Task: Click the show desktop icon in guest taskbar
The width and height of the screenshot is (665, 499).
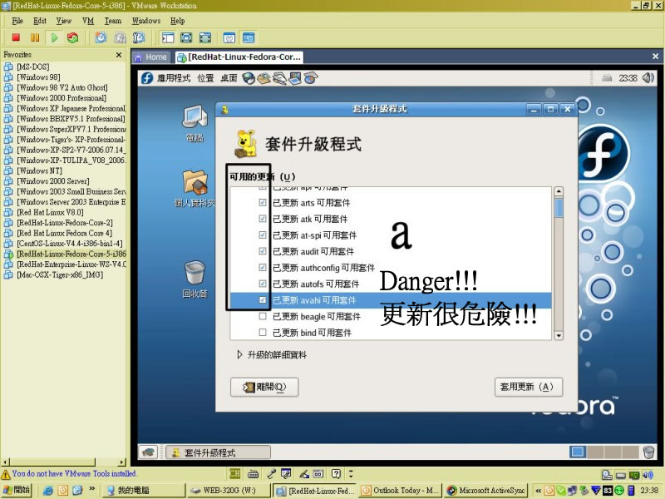Action: click(x=148, y=452)
